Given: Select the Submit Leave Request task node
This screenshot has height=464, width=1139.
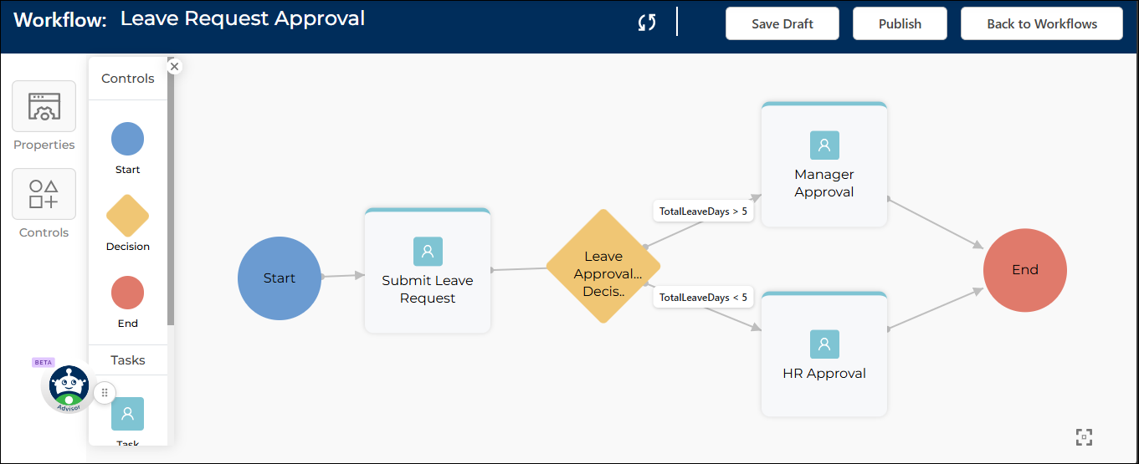Looking at the screenshot, I should coord(428,271).
